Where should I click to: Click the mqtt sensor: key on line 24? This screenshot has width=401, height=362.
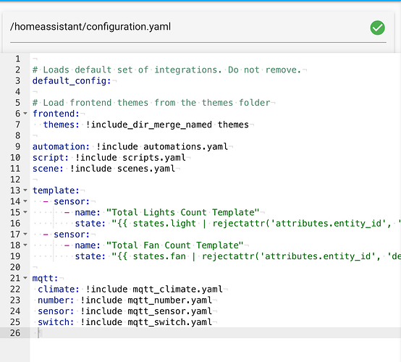(x=56, y=311)
